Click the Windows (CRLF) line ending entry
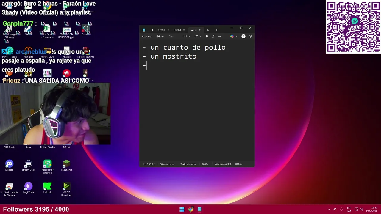Image resolution: width=381 pixels, height=214 pixels. point(223,164)
